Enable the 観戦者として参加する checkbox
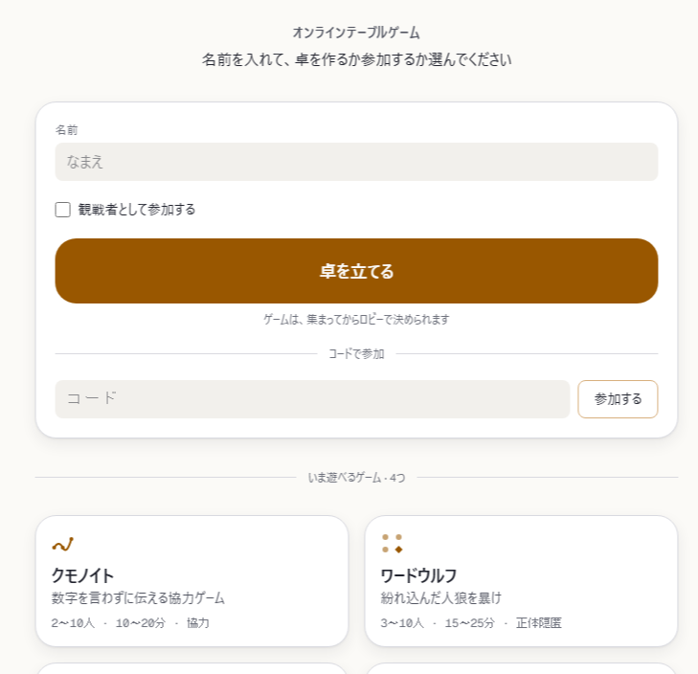 tap(63, 210)
